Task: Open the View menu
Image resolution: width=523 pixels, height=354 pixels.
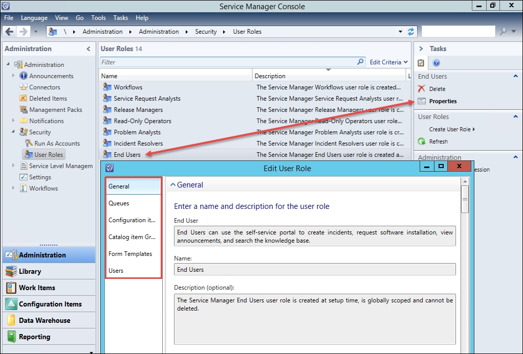Action: [x=61, y=18]
